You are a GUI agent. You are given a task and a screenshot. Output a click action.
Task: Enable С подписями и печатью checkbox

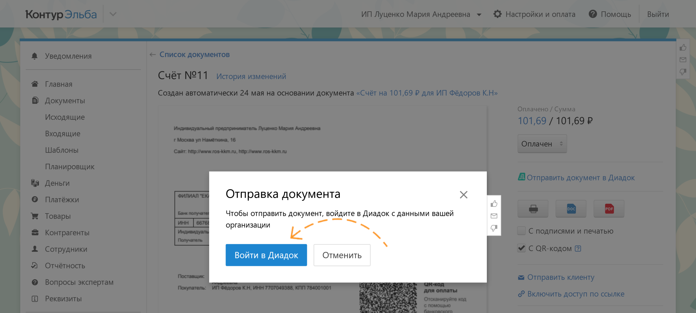(x=521, y=231)
